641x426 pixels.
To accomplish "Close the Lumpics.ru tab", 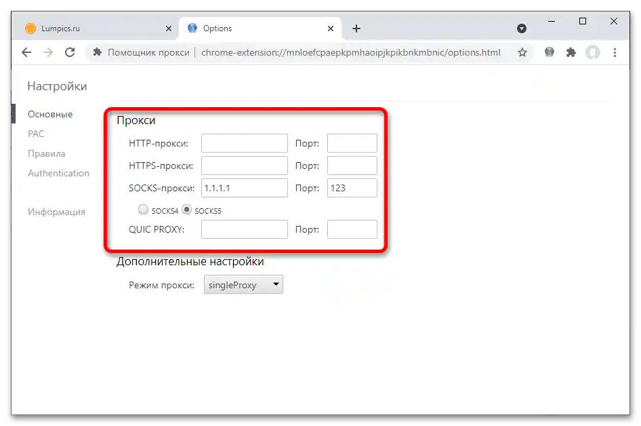I will (x=169, y=28).
